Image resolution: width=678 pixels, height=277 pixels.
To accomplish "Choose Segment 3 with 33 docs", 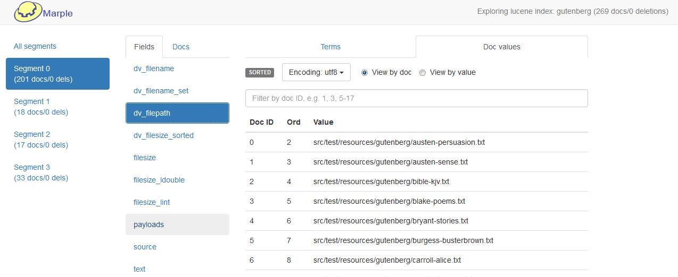I will 41,172.
